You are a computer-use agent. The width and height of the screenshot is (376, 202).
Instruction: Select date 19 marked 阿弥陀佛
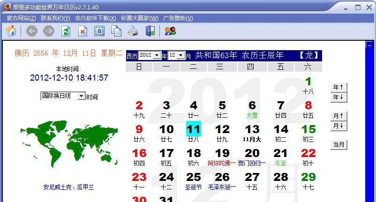[x=222, y=153]
